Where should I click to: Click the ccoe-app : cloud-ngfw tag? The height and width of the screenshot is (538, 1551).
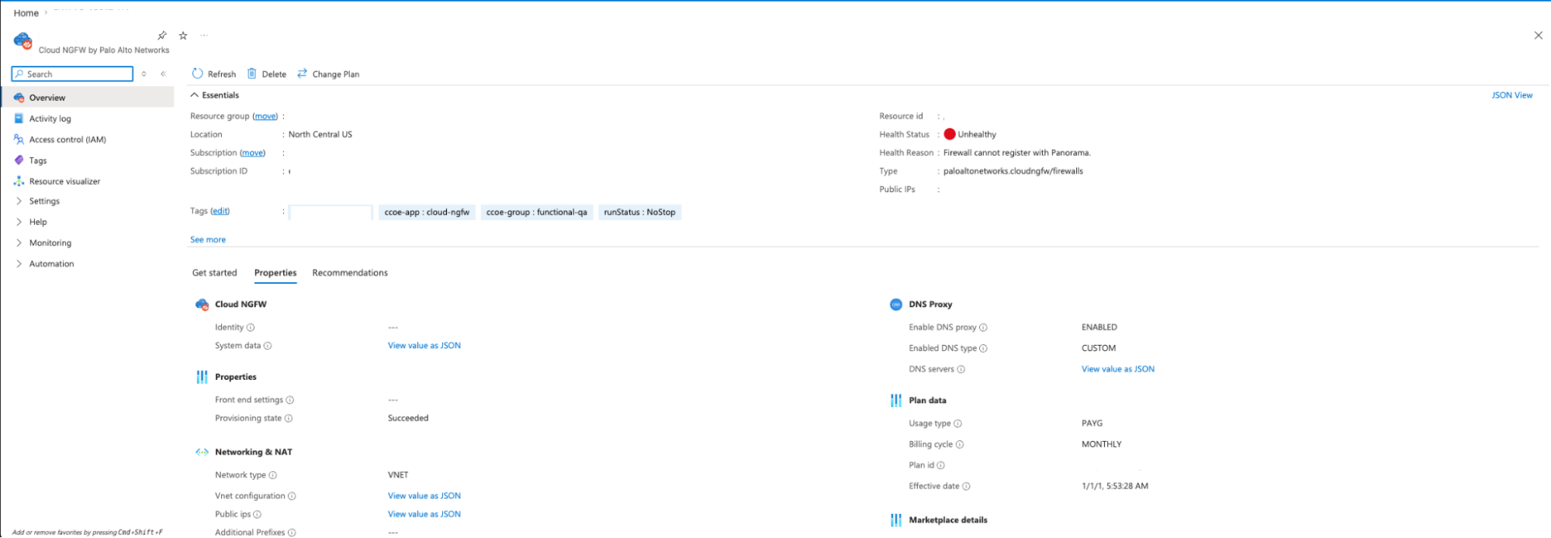click(427, 212)
